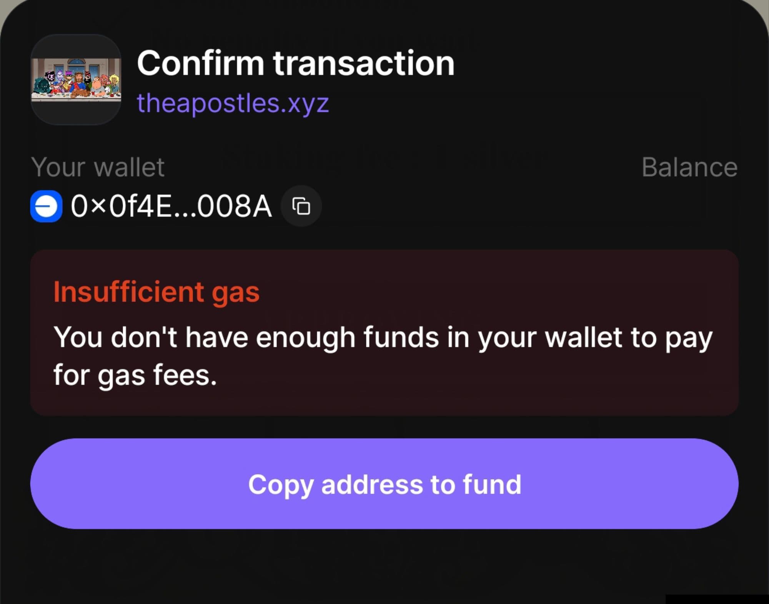The height and width of the screenshot is (604, 769).
Task: Click the Apostles dapp thumbnail image
Action: [76, 80]
